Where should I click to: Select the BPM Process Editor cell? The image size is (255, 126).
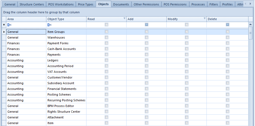point(66,106)
